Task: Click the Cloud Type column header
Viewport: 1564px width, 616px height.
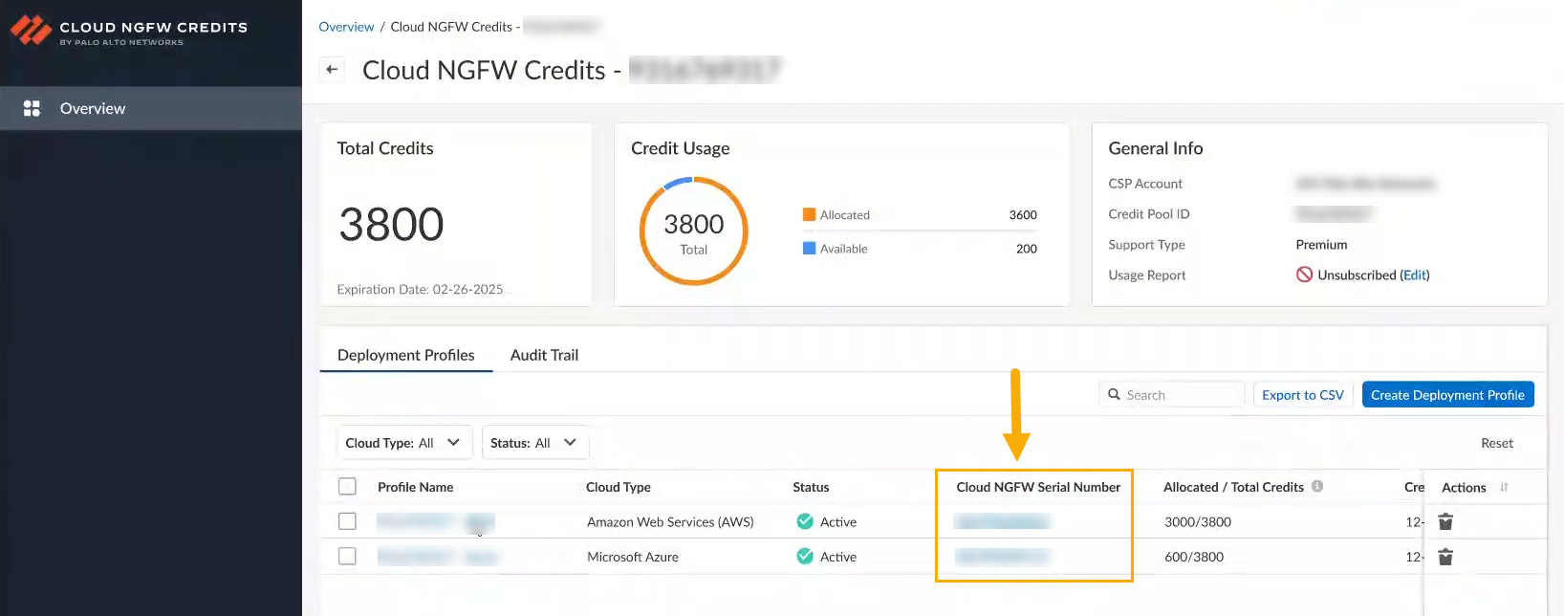Action: [x=618, y=487]
